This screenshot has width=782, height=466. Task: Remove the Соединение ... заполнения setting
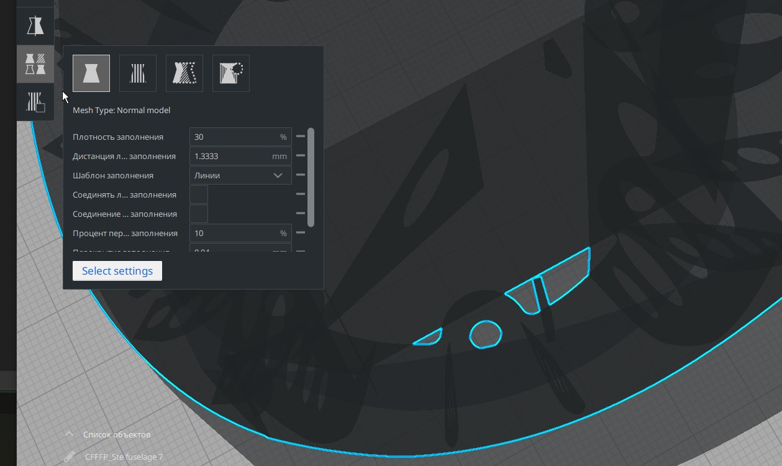pos(300,214)
